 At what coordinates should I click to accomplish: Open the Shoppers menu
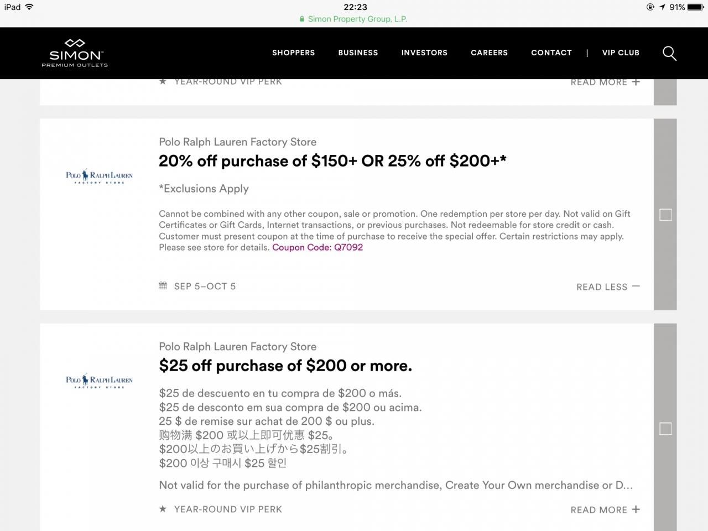click(x=293, y=53)
